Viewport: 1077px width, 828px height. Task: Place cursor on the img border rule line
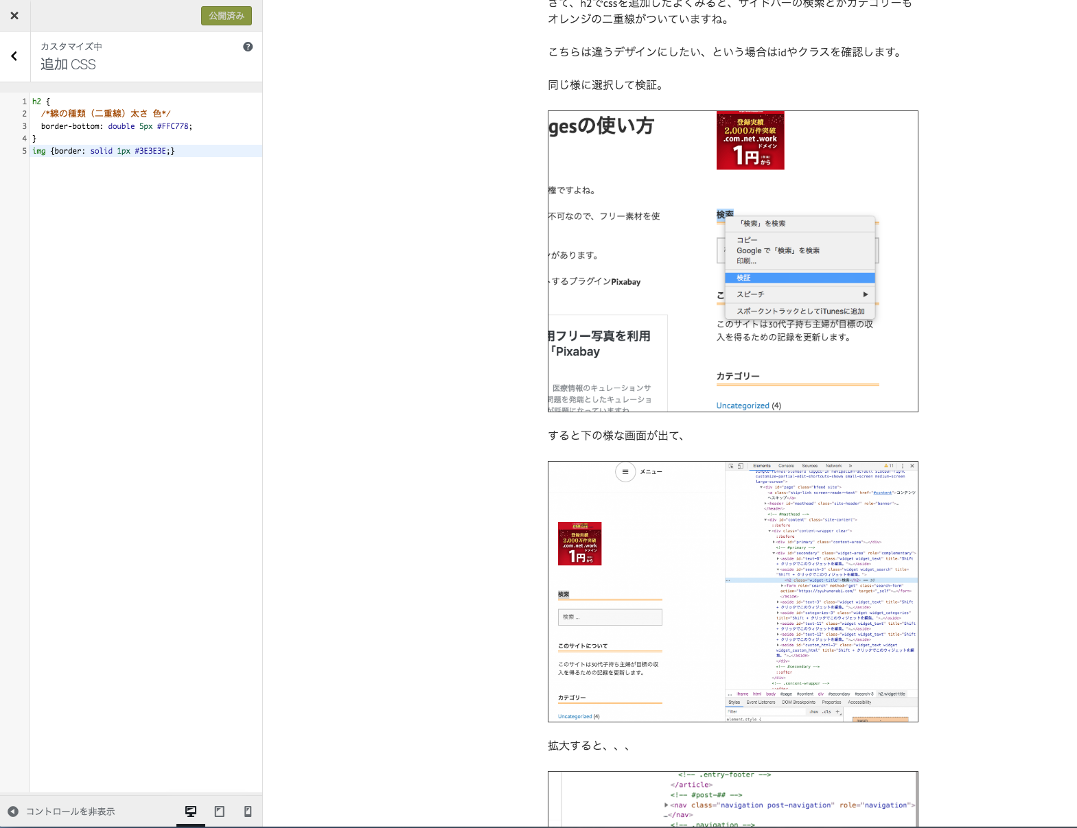[x=206, y=151]
